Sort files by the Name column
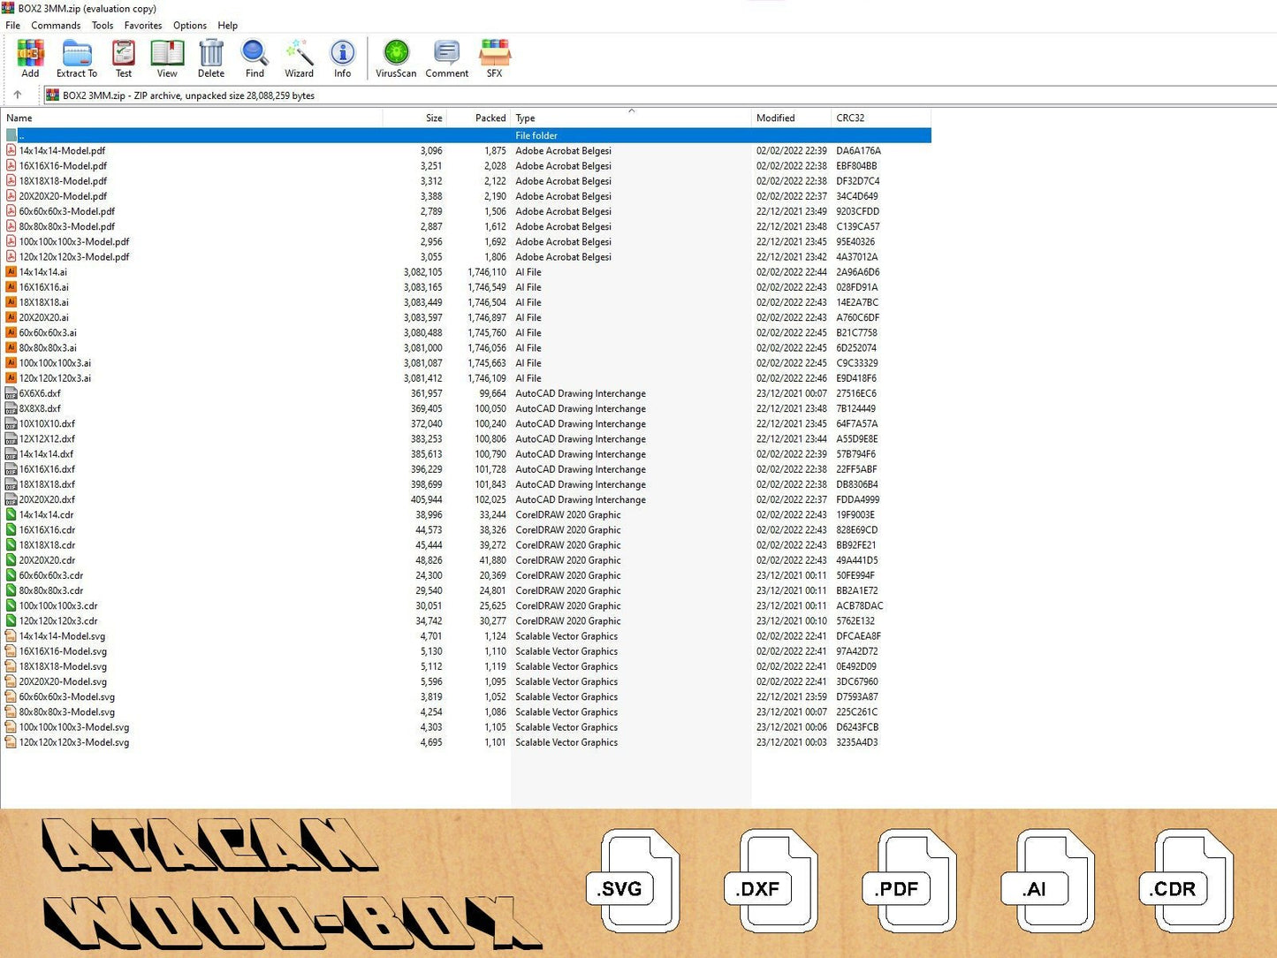The height and width of the screenshot is (958, 1277). [19, 118]
